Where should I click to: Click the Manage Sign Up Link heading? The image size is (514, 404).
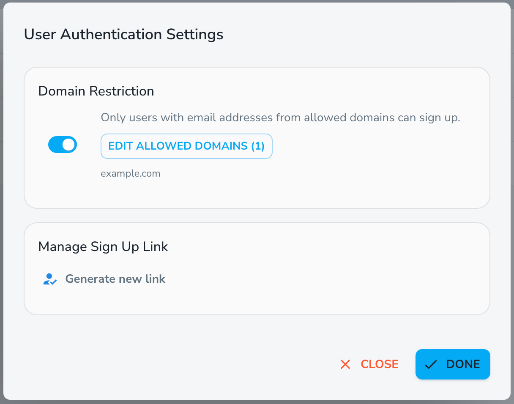(103, 246)
